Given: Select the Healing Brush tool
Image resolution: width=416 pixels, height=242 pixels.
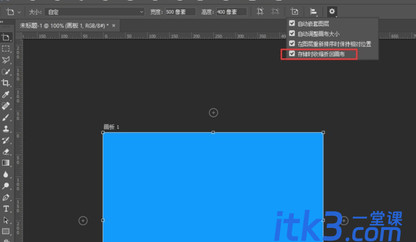Looking at the screenshot, I should [5, 106].
